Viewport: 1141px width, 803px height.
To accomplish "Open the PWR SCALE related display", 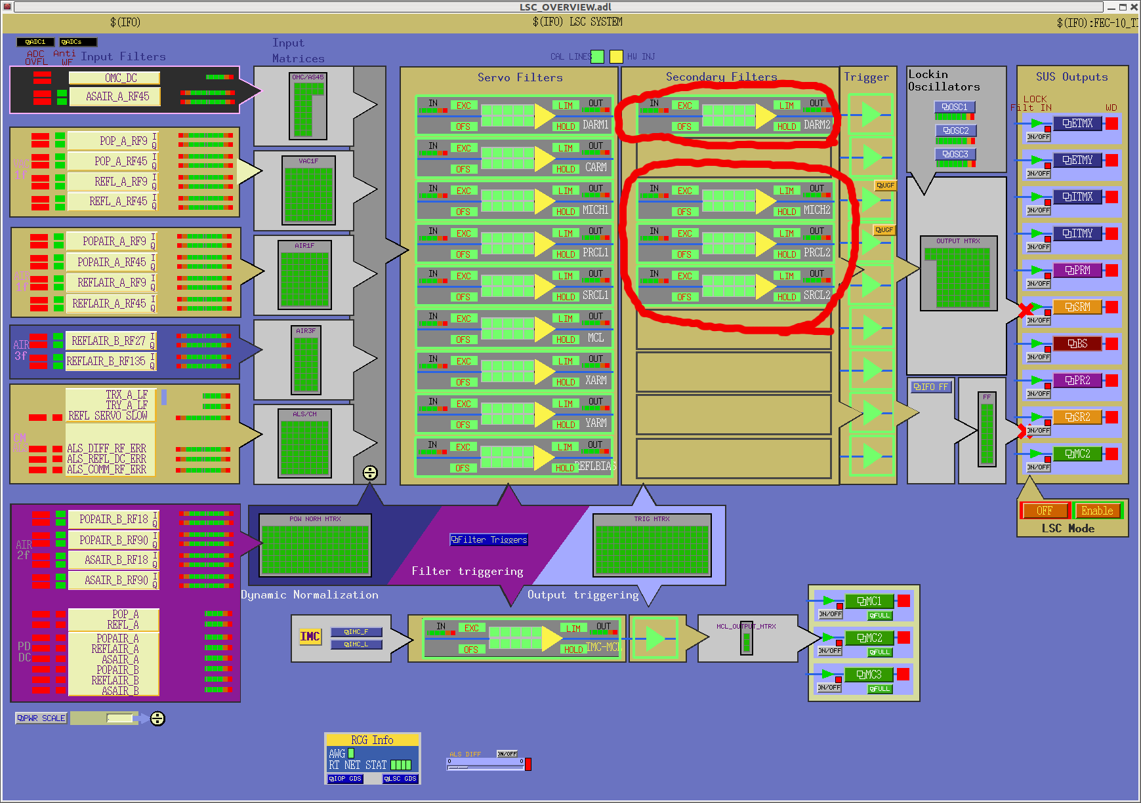I will click(41, 718).
